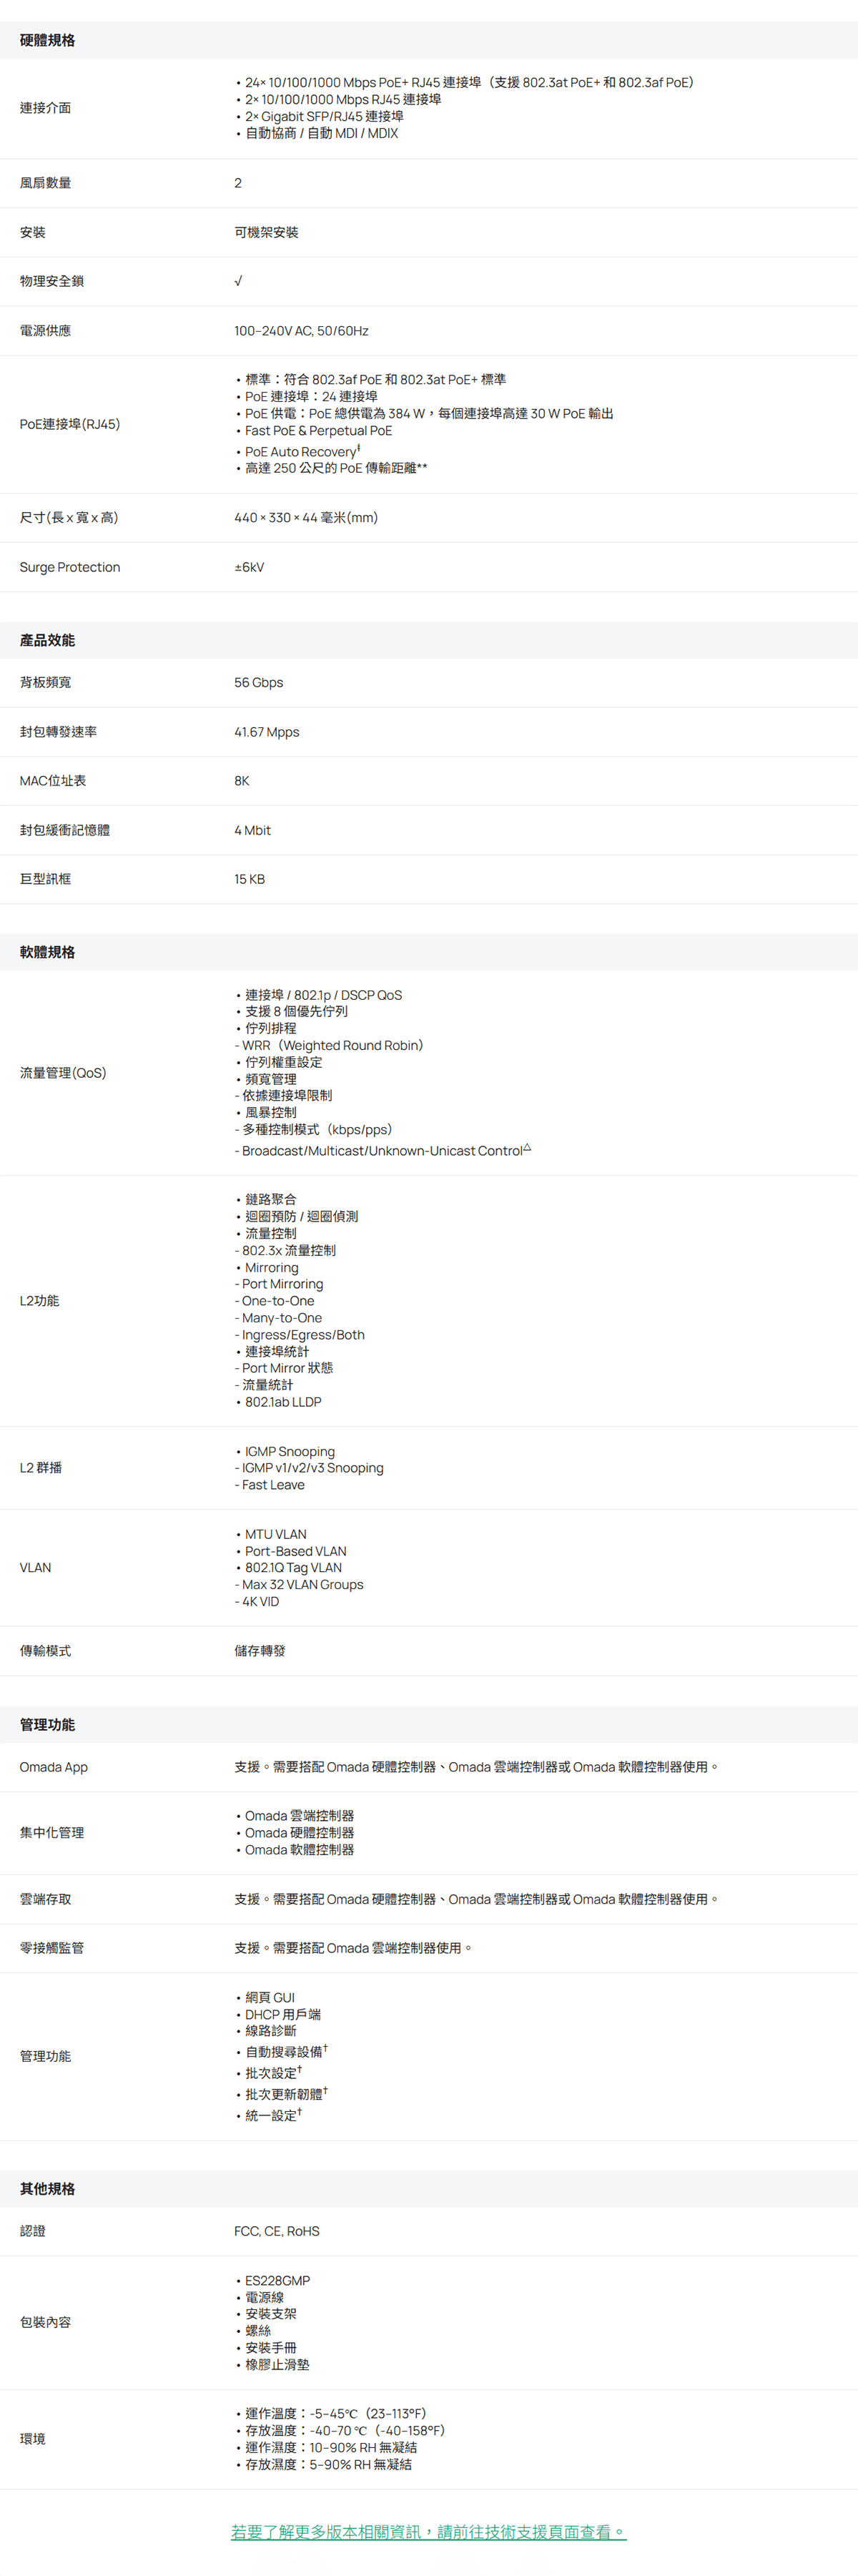858x2576 pixels.
Task: Click the FCC, CE, RoHS certification text
Action: click(x=277, y=2231)
